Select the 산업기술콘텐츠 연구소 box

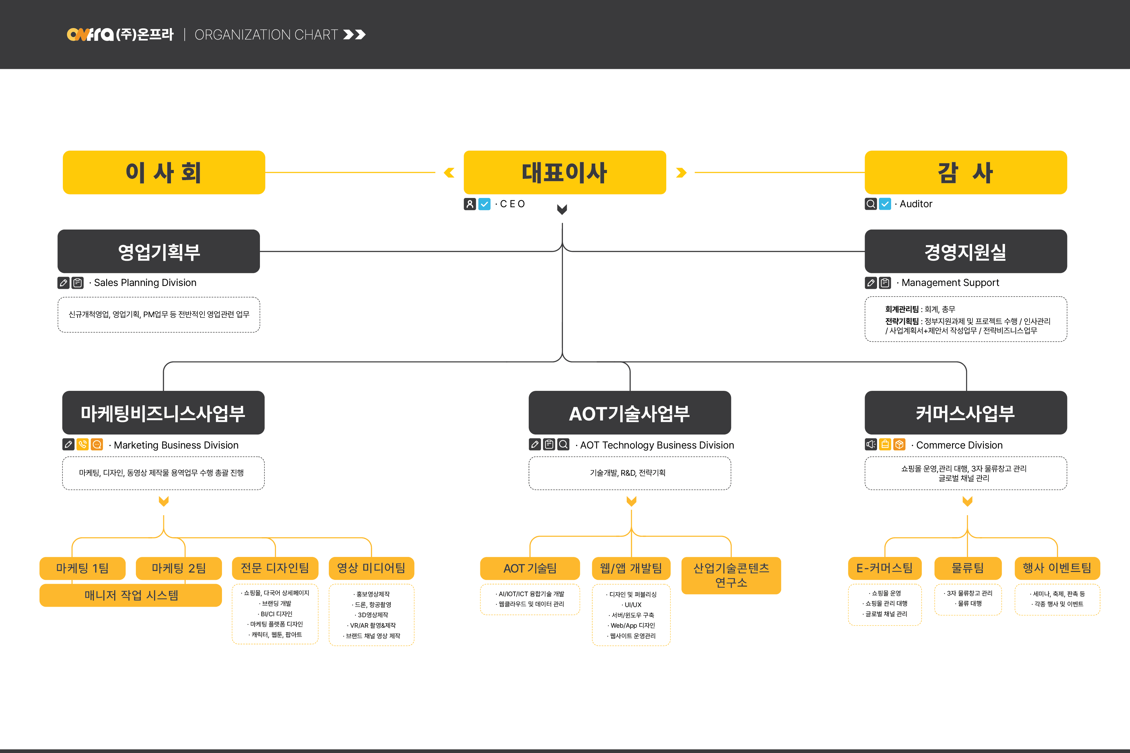pyautogui.click(x=731, y=575)
